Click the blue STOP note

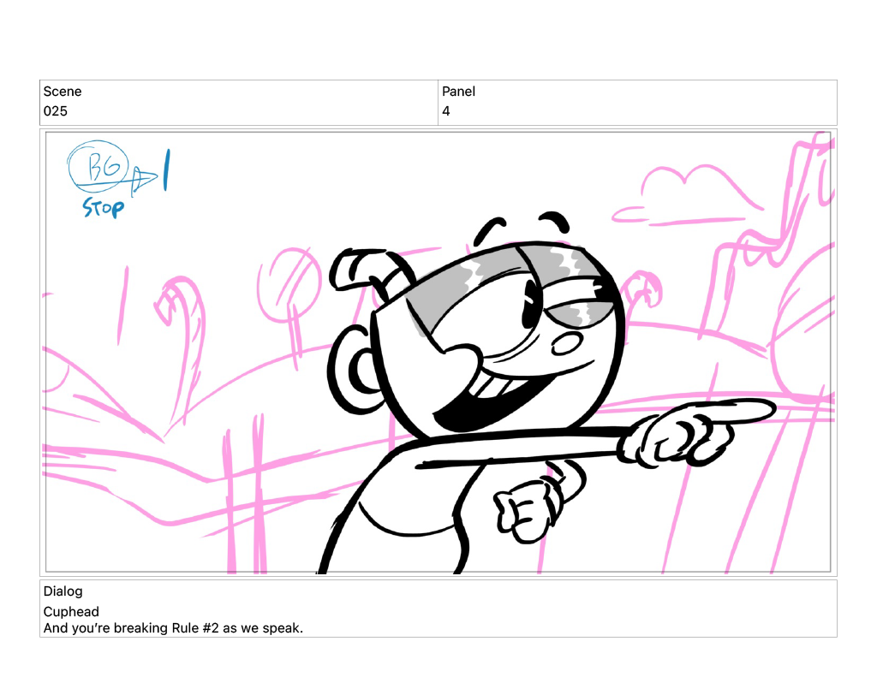tap(103, 207)
